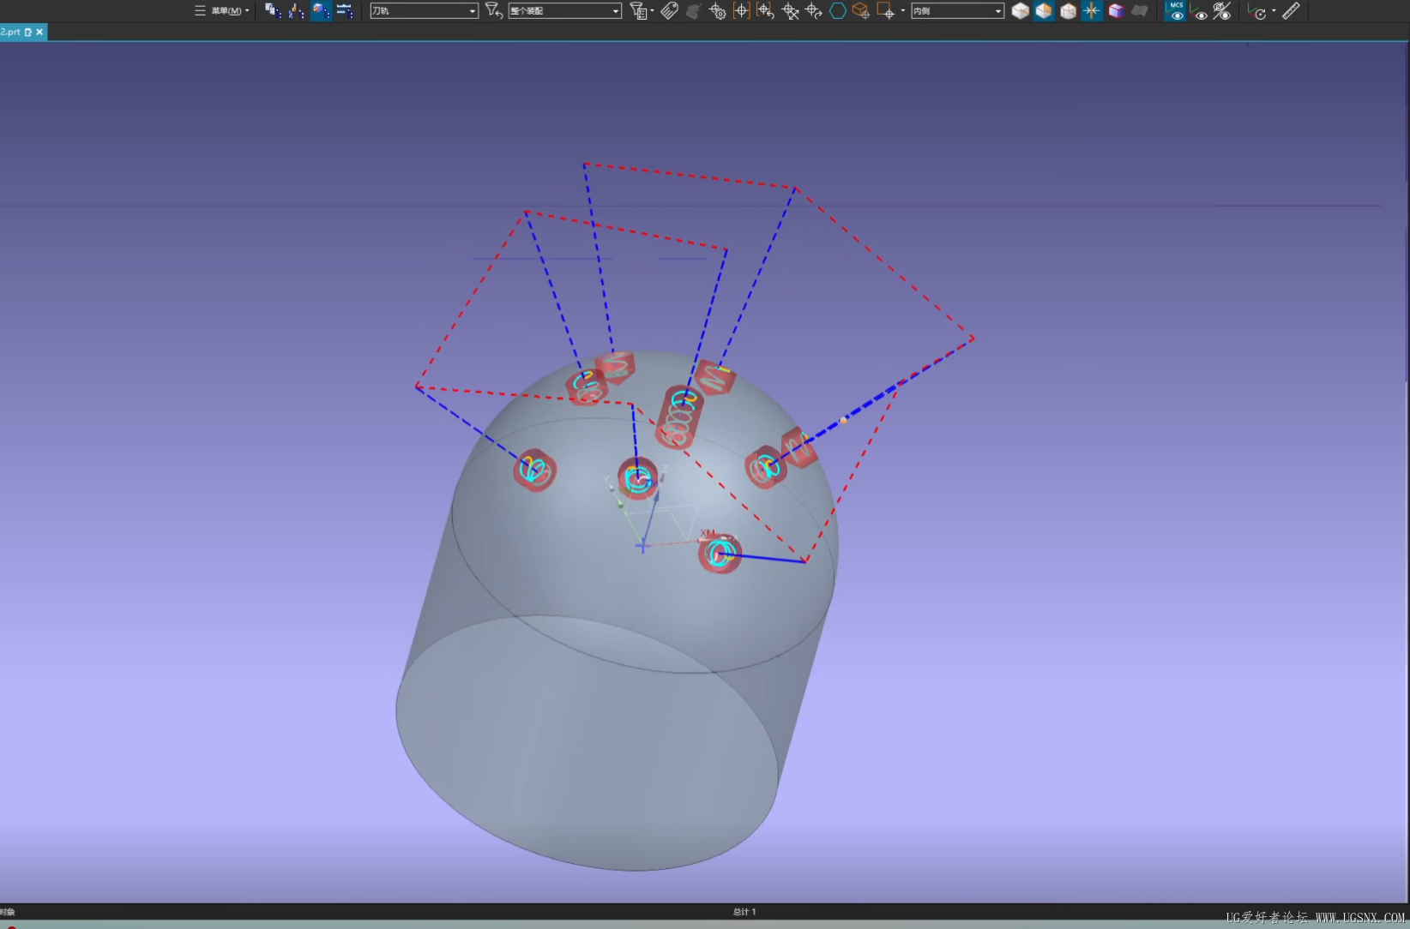
Task: Click the crossed-out eye hide icon
Action: (x=1222, y=11)
